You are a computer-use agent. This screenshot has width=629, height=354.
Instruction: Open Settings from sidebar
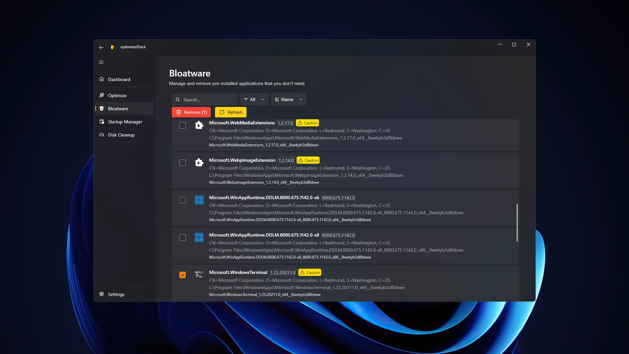point(124,294)
